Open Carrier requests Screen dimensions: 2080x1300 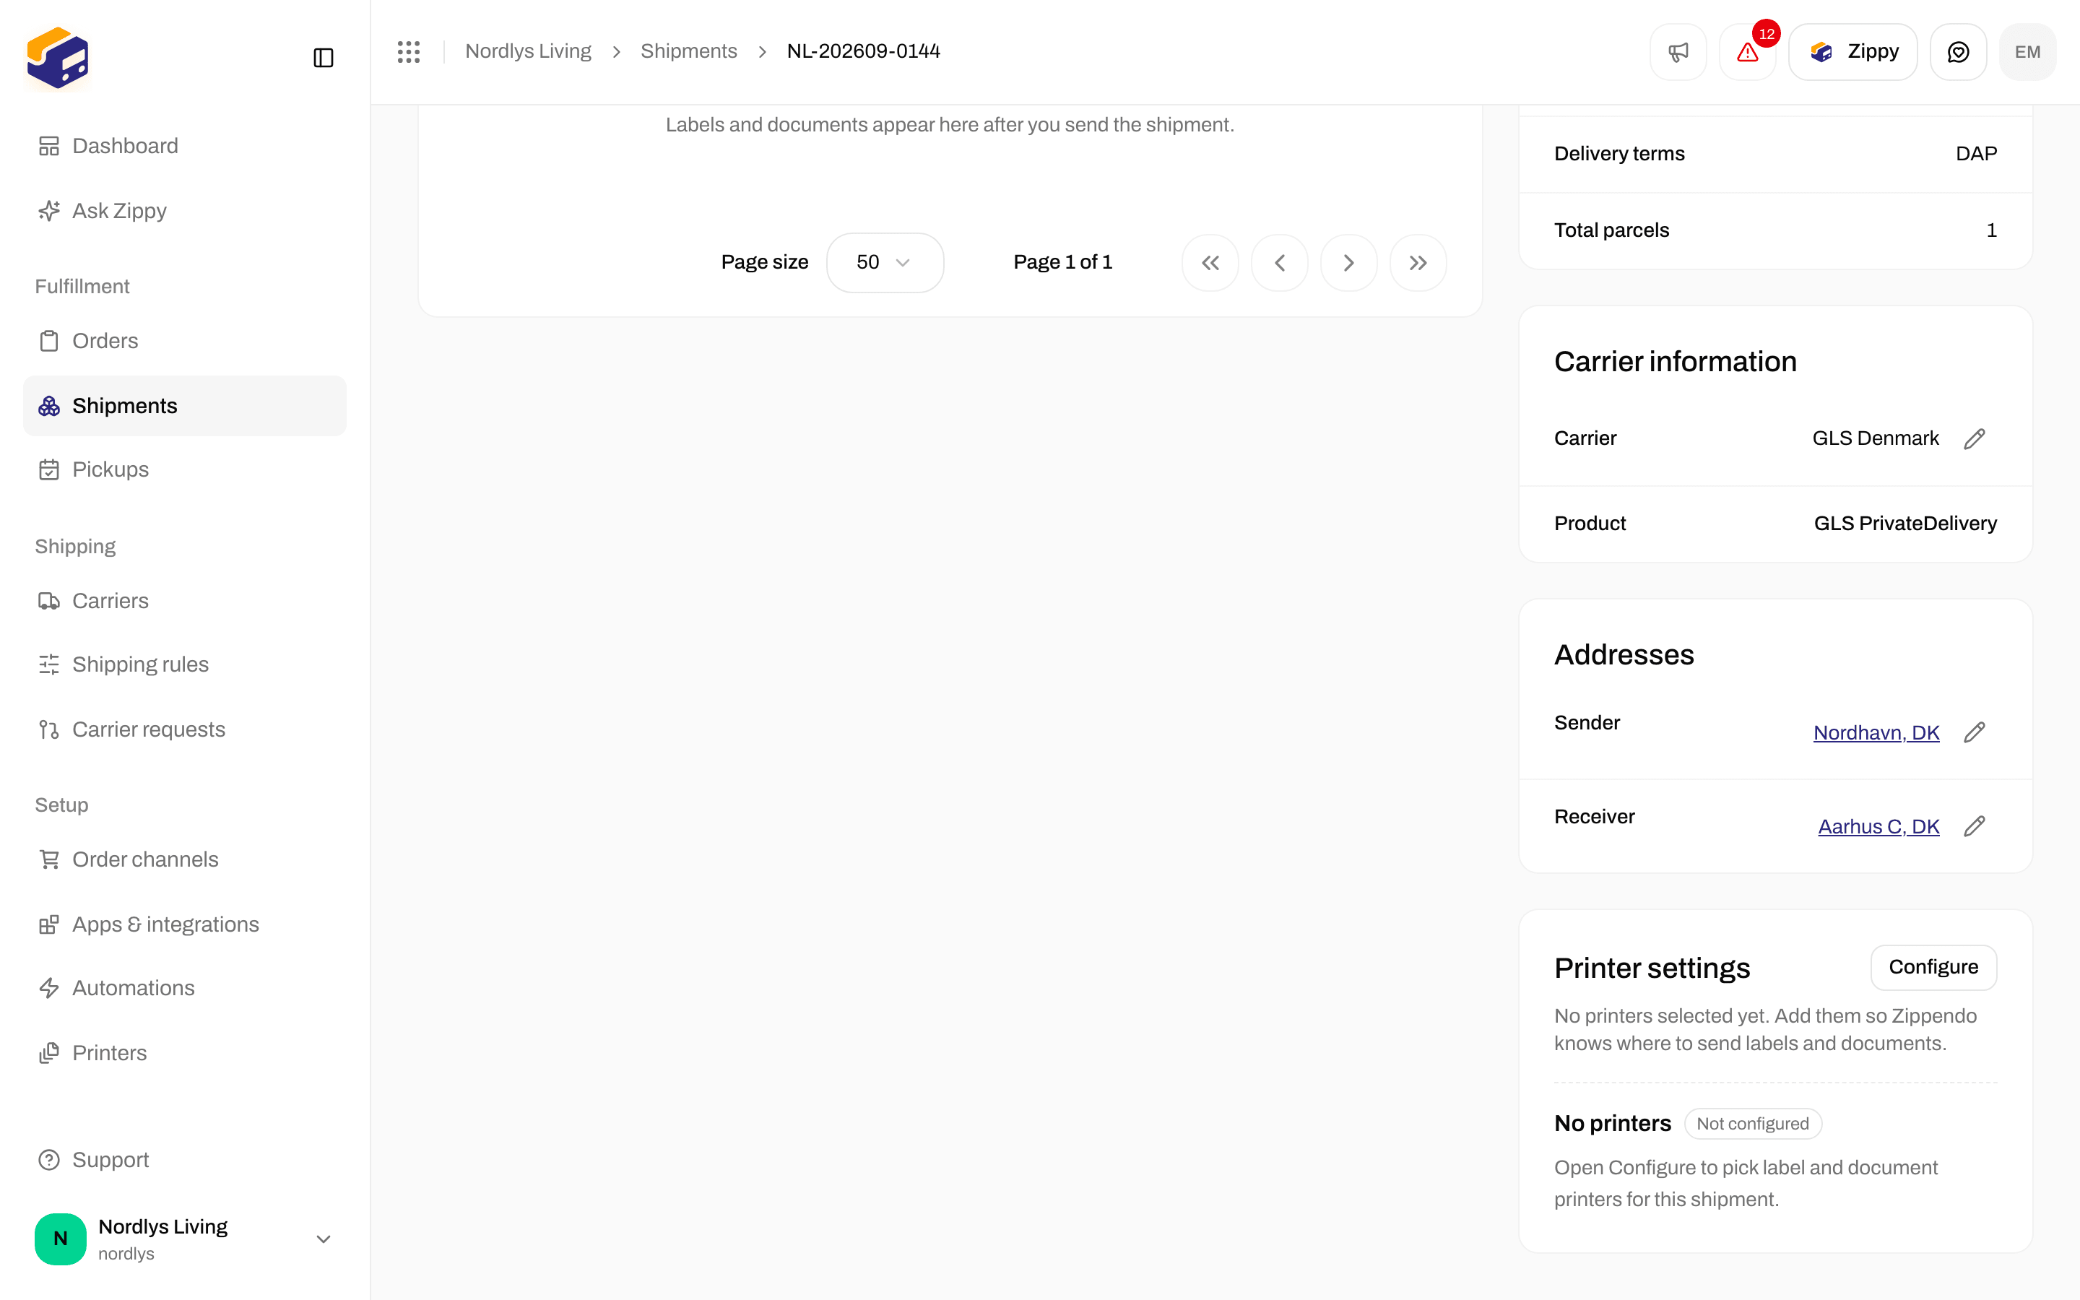coord(185,729)
